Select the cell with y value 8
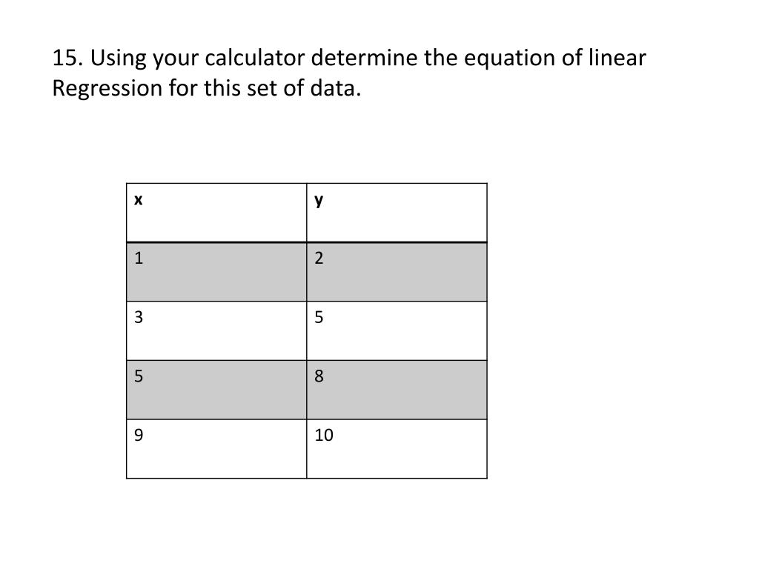Screen dimensions: 759x569 coord(397,390)
